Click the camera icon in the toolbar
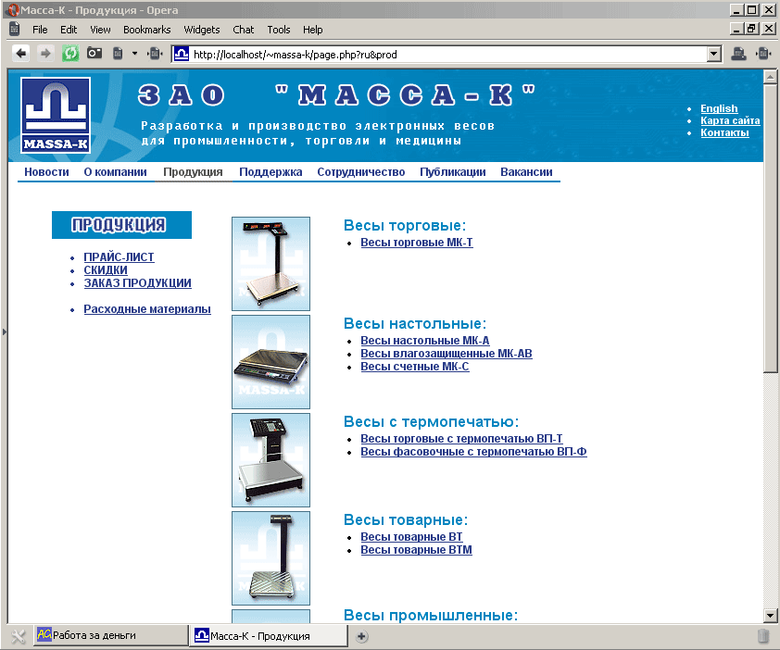Viewport: 780px width, 650px height. (94, 53)
